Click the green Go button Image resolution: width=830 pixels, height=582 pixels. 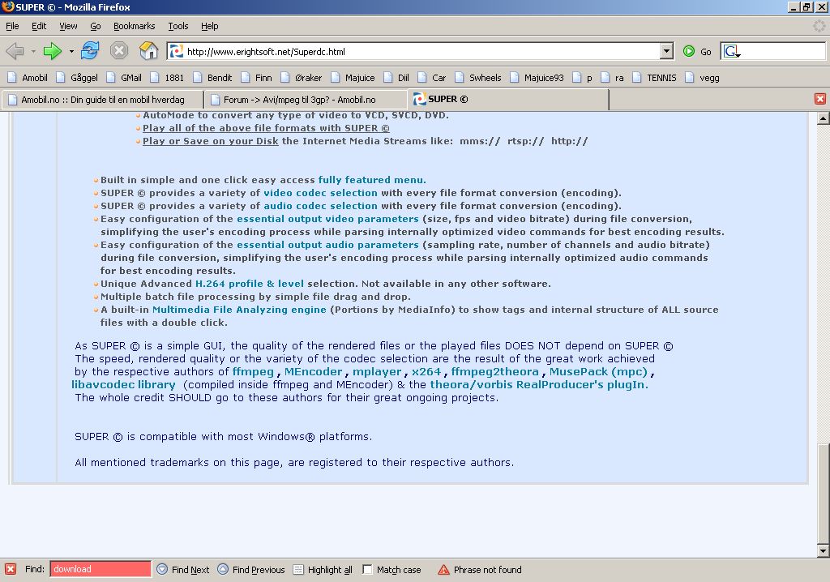pos(697,51)
